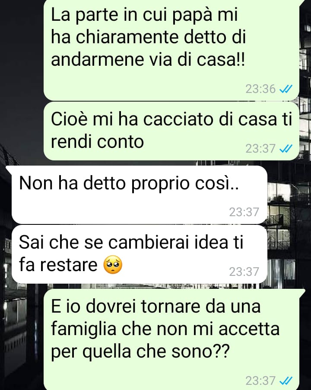Click the text "per quella che sono??"
Image resolution: width=311 pixels, height=390 pixels.
coord(140,352)
